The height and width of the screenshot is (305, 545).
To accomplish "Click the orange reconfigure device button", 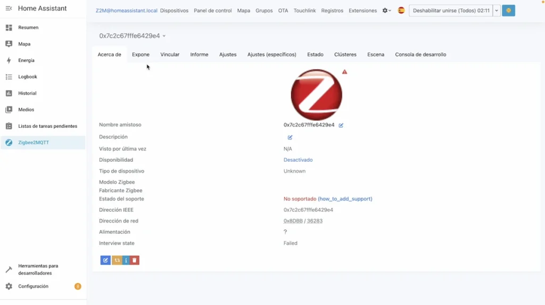I will coord(117,260).
